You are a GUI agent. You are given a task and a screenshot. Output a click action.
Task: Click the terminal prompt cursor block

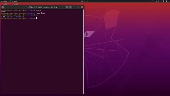tap(36, 18)
